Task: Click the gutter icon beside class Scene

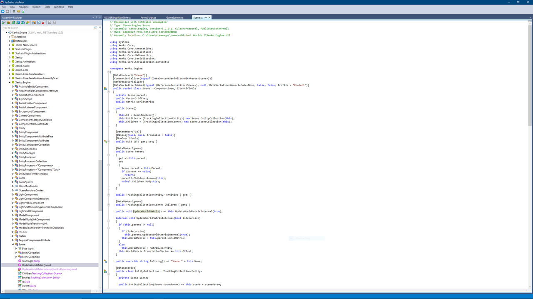Action: pos(105,88)
